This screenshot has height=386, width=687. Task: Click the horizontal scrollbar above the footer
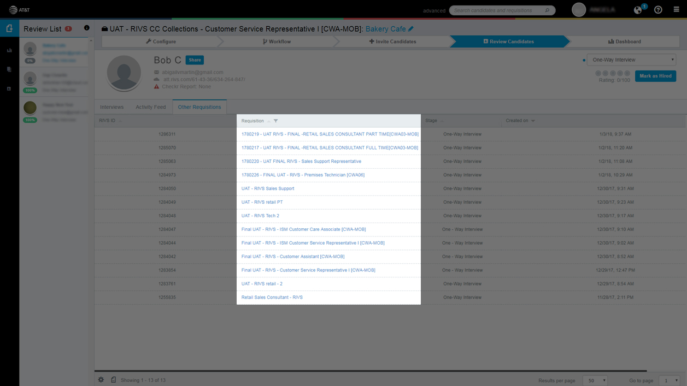point(371,371)
